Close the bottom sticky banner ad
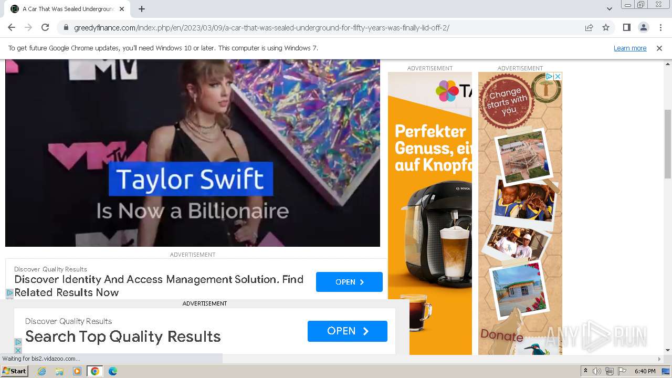The image size is (672, 378). click(x=18, y=350)
